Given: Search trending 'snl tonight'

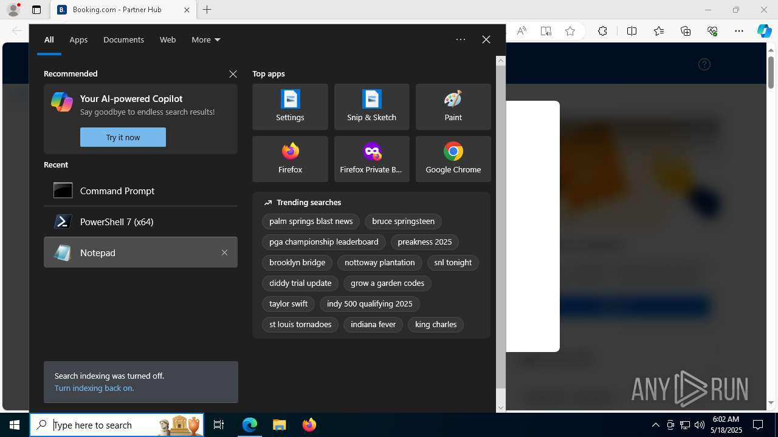Looking at the screenshot, I should click(453, 263).
